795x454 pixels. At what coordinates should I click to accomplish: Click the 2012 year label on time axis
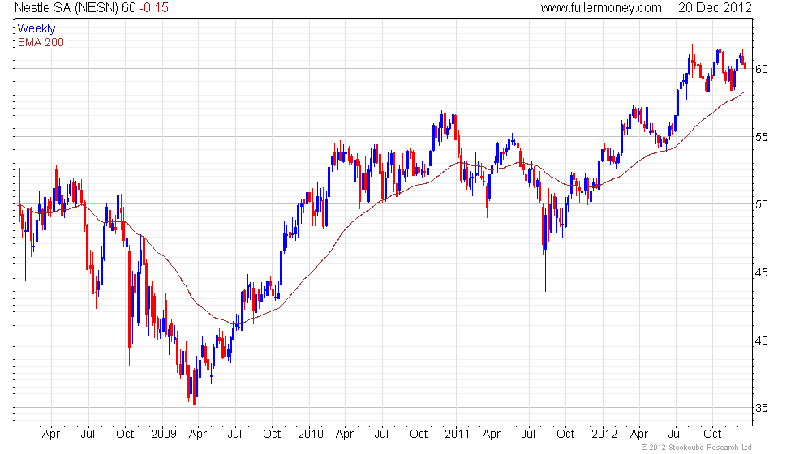(x=604, y=435)
